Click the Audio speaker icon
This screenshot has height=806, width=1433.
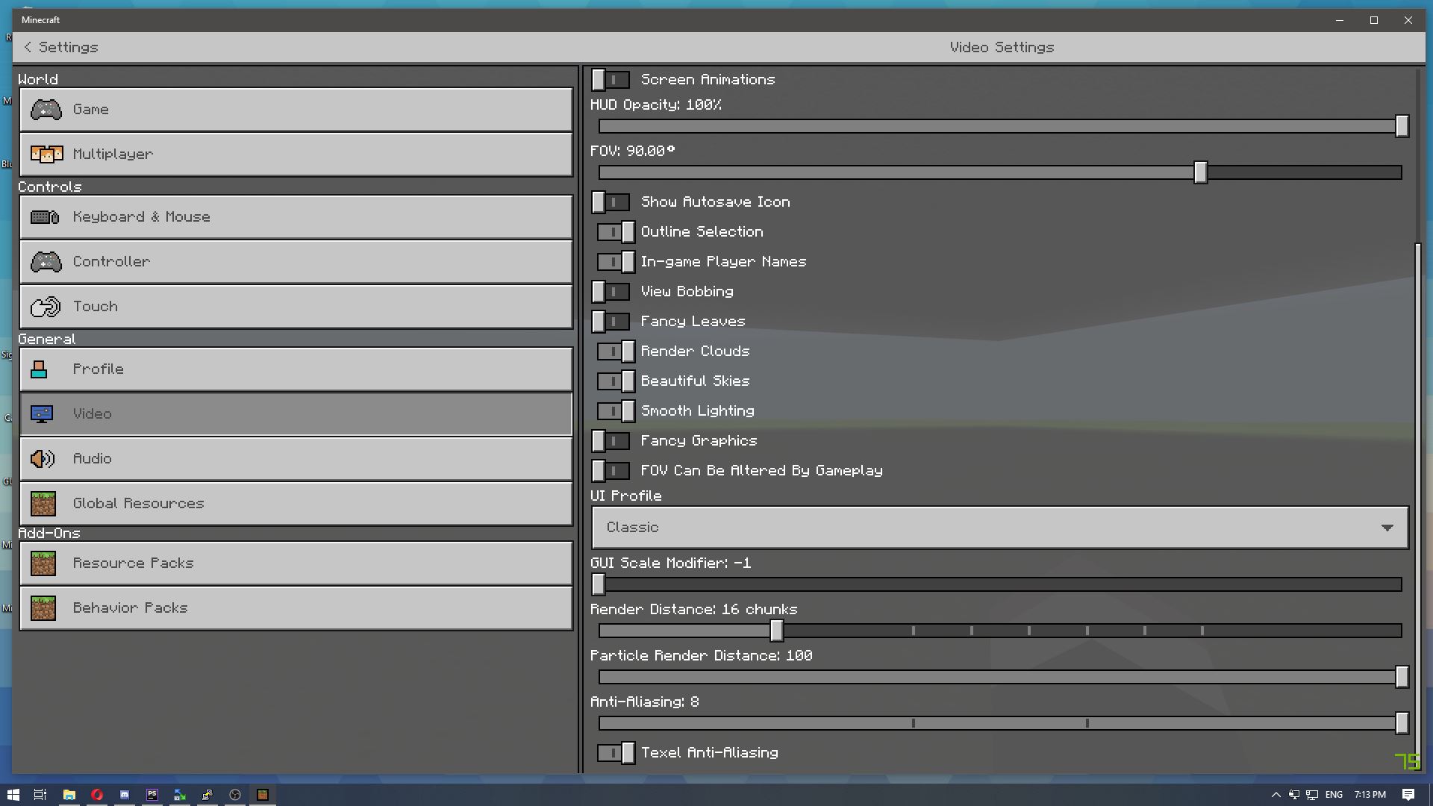43,459
